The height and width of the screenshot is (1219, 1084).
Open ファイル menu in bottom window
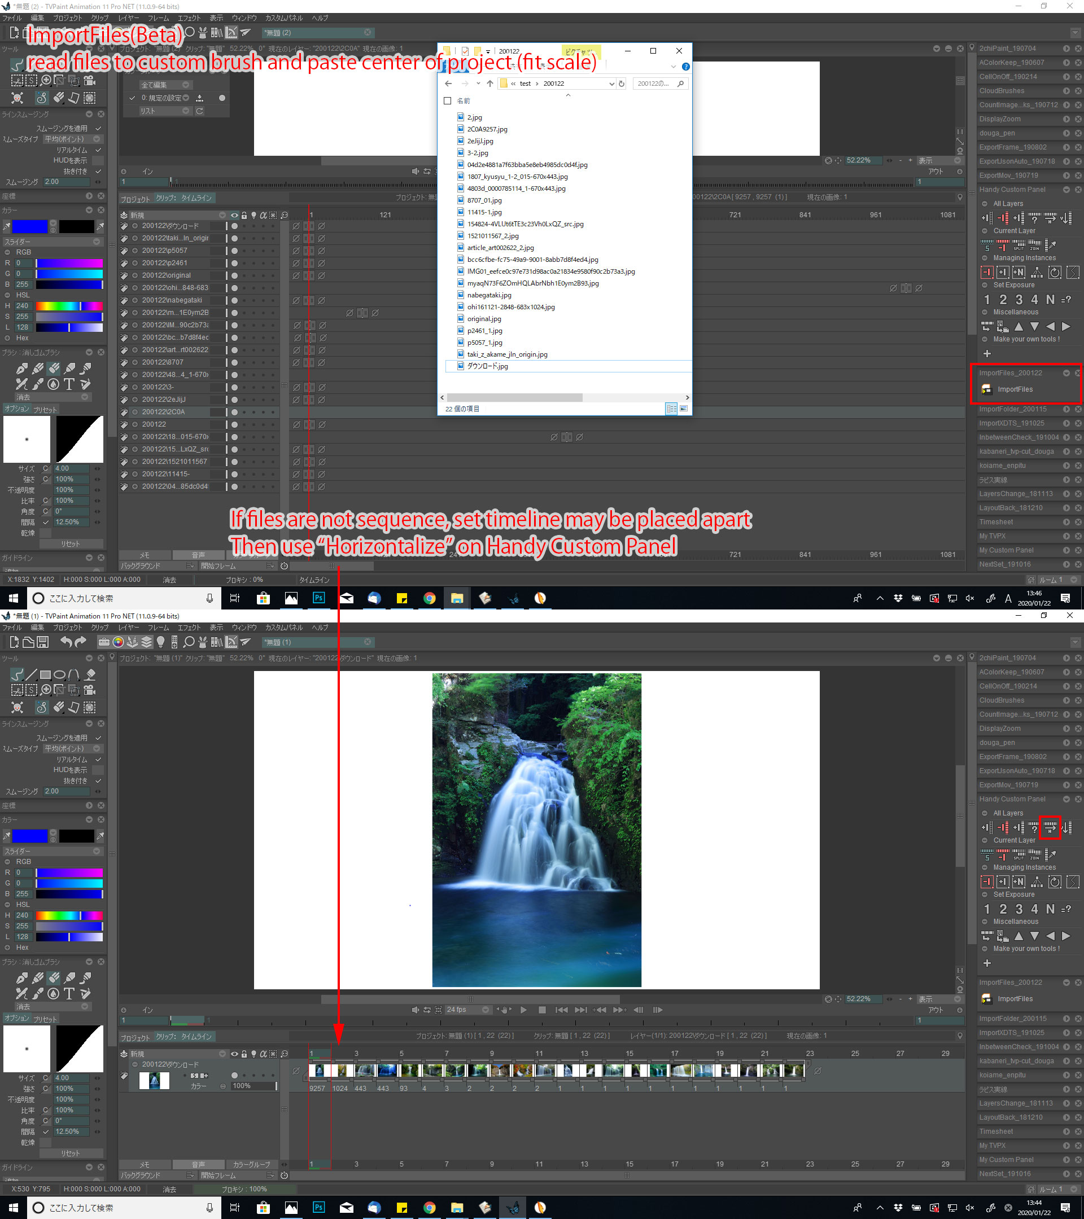pos(12,628)
